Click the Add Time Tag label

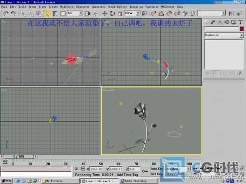127,175
